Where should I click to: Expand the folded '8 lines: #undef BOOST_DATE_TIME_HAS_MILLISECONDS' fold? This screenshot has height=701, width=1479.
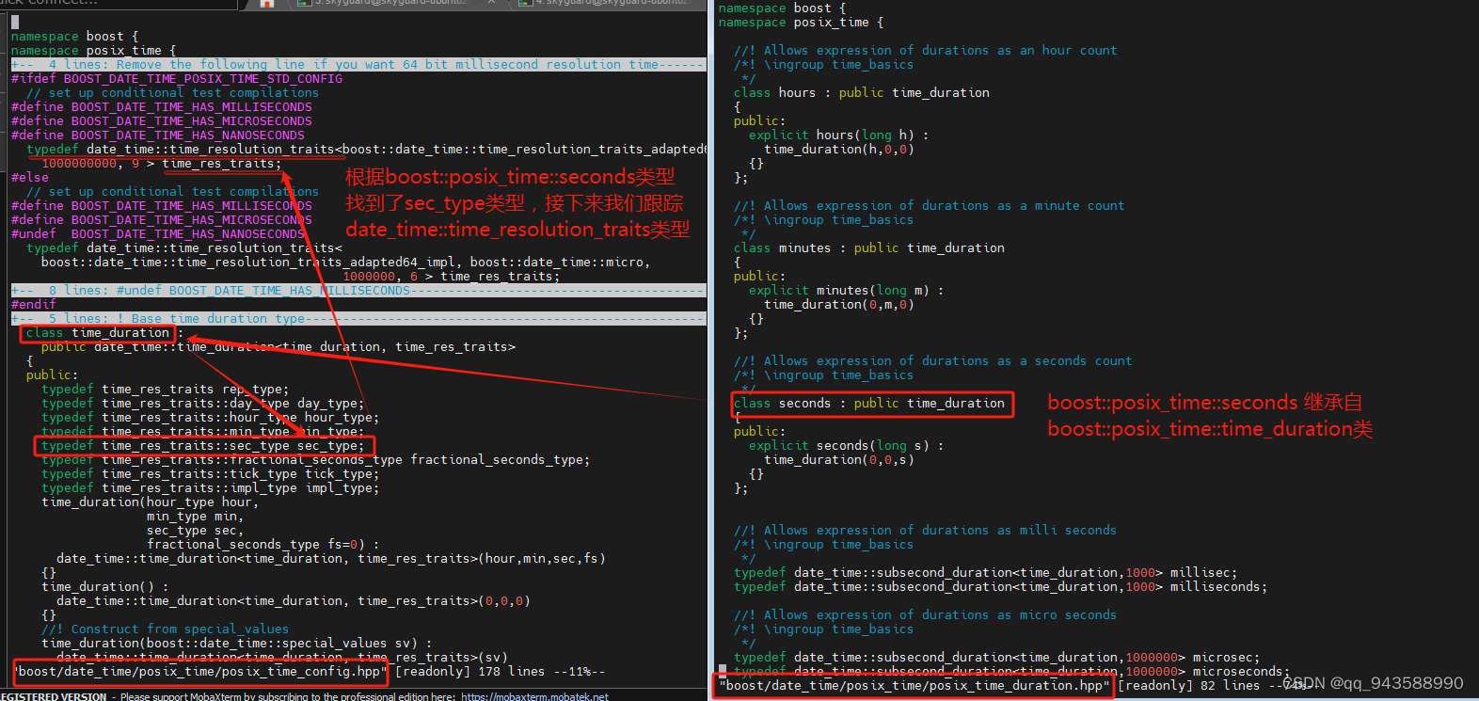[x=358, y=290]
